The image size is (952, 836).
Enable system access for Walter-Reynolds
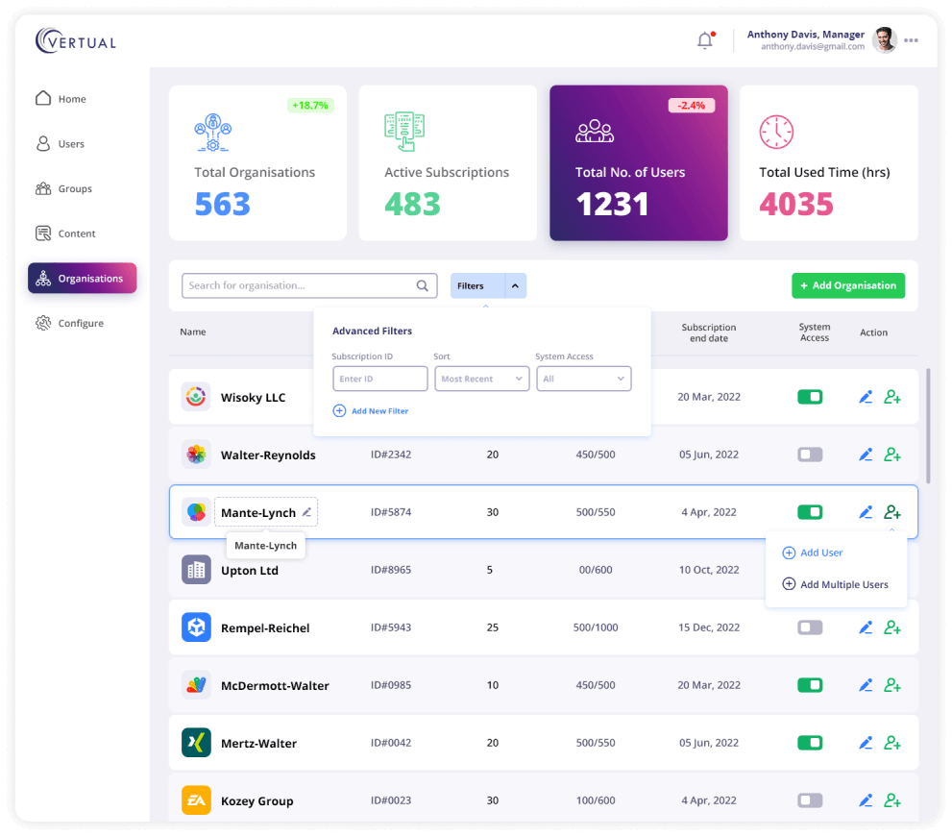(x=810, y=455)
